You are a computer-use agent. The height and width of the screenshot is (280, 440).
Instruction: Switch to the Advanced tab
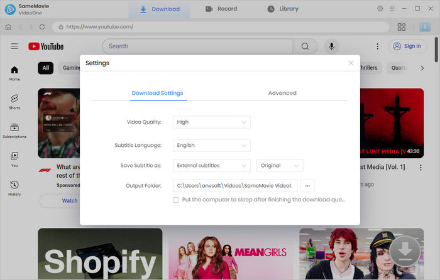pyautogui.click(x=282, y=93)
